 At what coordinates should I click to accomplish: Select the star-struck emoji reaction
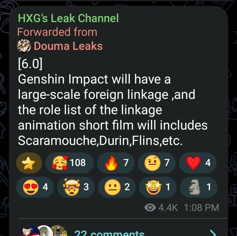click(158, 187)
